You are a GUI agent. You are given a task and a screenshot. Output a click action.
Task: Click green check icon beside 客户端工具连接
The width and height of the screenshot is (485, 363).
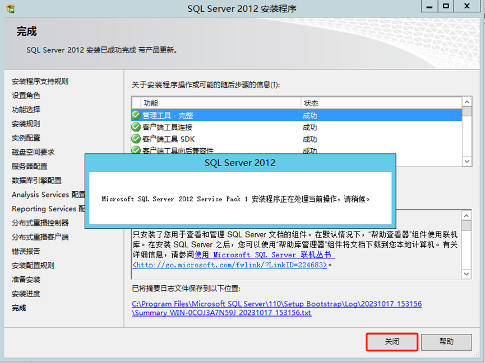[x=136, y=127]
